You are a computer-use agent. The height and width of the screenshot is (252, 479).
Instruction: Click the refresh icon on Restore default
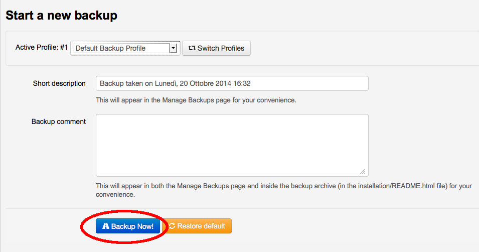(x=172, y=226)
